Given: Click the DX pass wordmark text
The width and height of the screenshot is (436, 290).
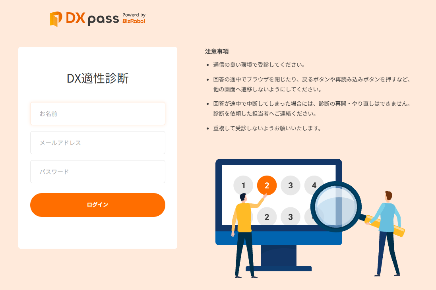Looking at the screenshot, I should click(x=92, y=19).
